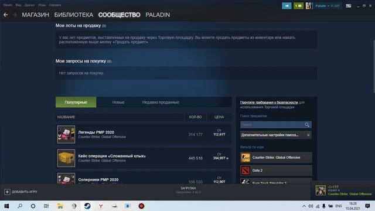Open Кейс операции «Сломанный клык» listing
The width and height of the screenshot is (375, 211).
[144, 158]
